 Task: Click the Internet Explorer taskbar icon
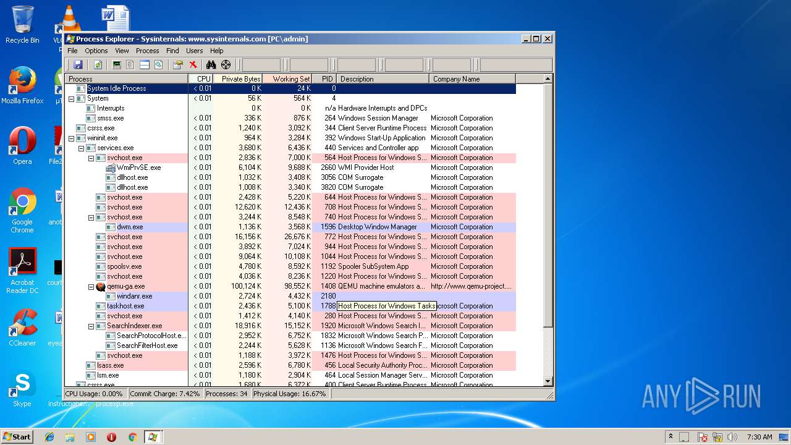click(49, 437)
